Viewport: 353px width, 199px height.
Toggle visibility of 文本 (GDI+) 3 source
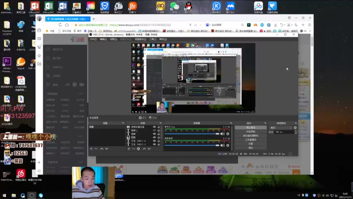coord(154,145)
